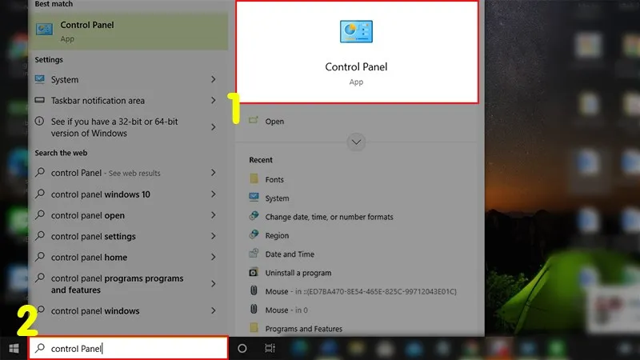Select 'control panel home' web suggestion
Image resolution: width=640 pixels, height=360 pixels.
click(128, 257)
